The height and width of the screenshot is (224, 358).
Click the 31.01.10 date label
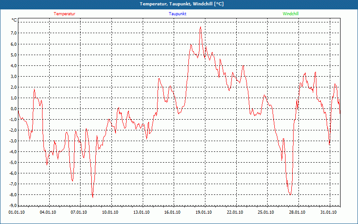328,212
